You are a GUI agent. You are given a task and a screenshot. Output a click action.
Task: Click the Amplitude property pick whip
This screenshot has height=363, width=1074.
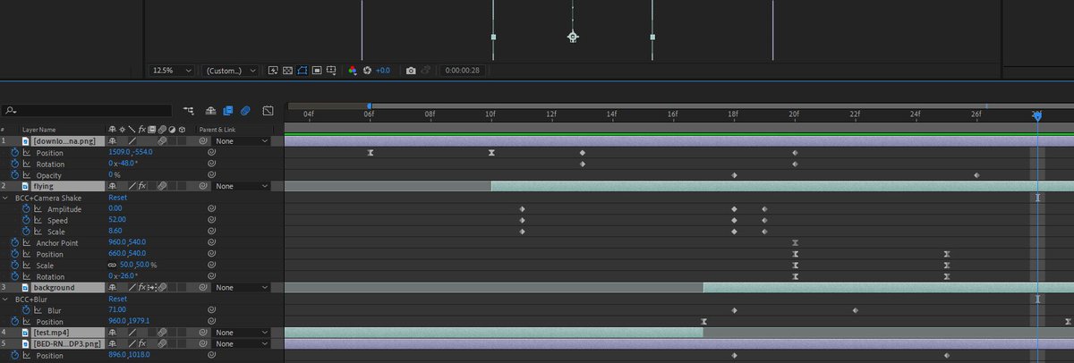[x=211, y=209]
